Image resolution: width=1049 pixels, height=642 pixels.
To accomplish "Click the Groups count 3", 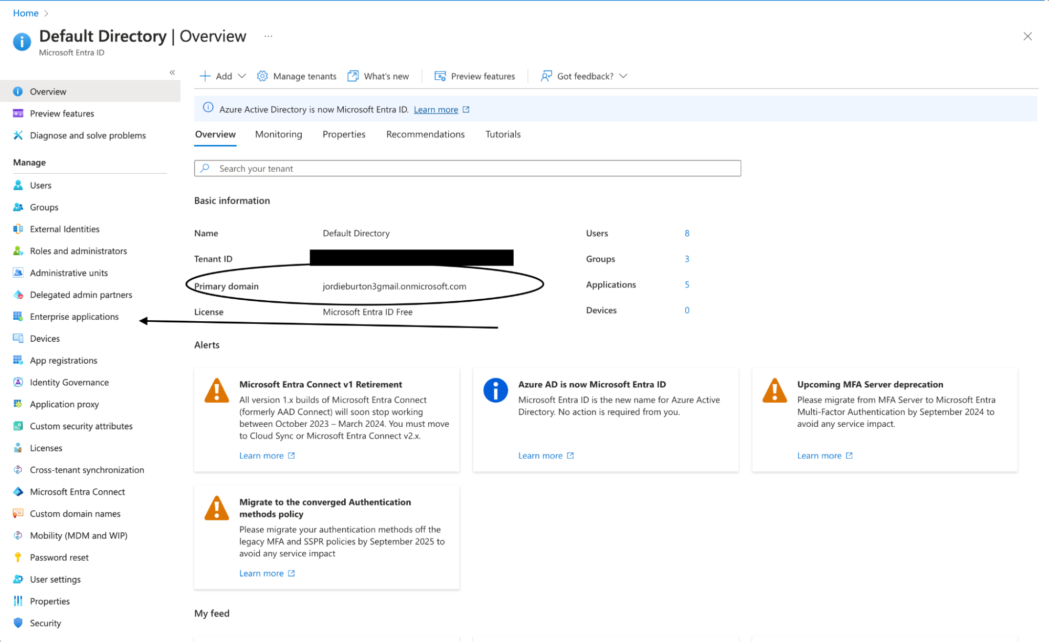I will [x=687, y=259].
